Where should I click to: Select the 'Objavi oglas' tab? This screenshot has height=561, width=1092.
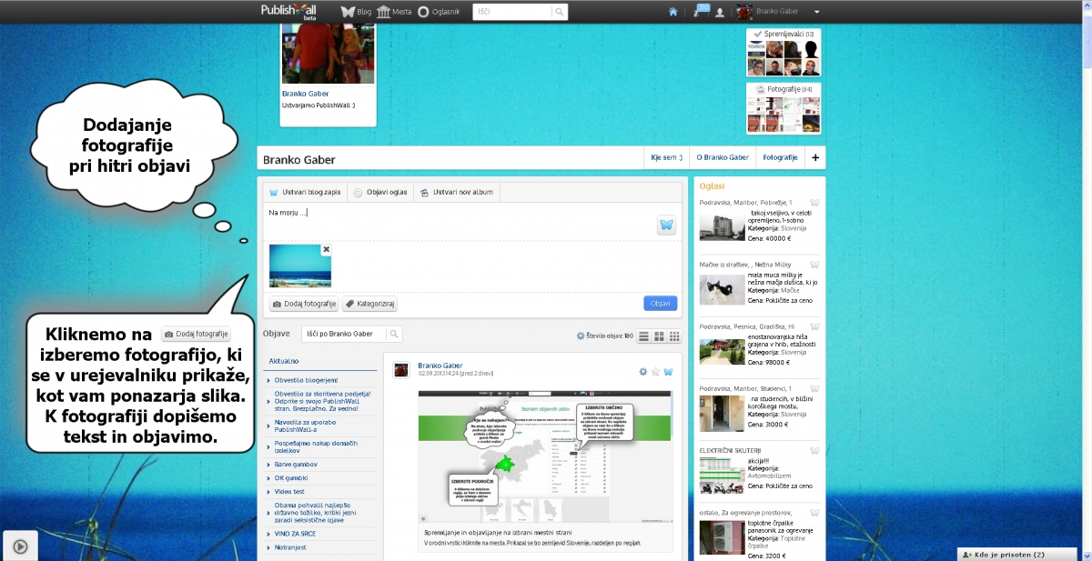(x=380, y=193)
